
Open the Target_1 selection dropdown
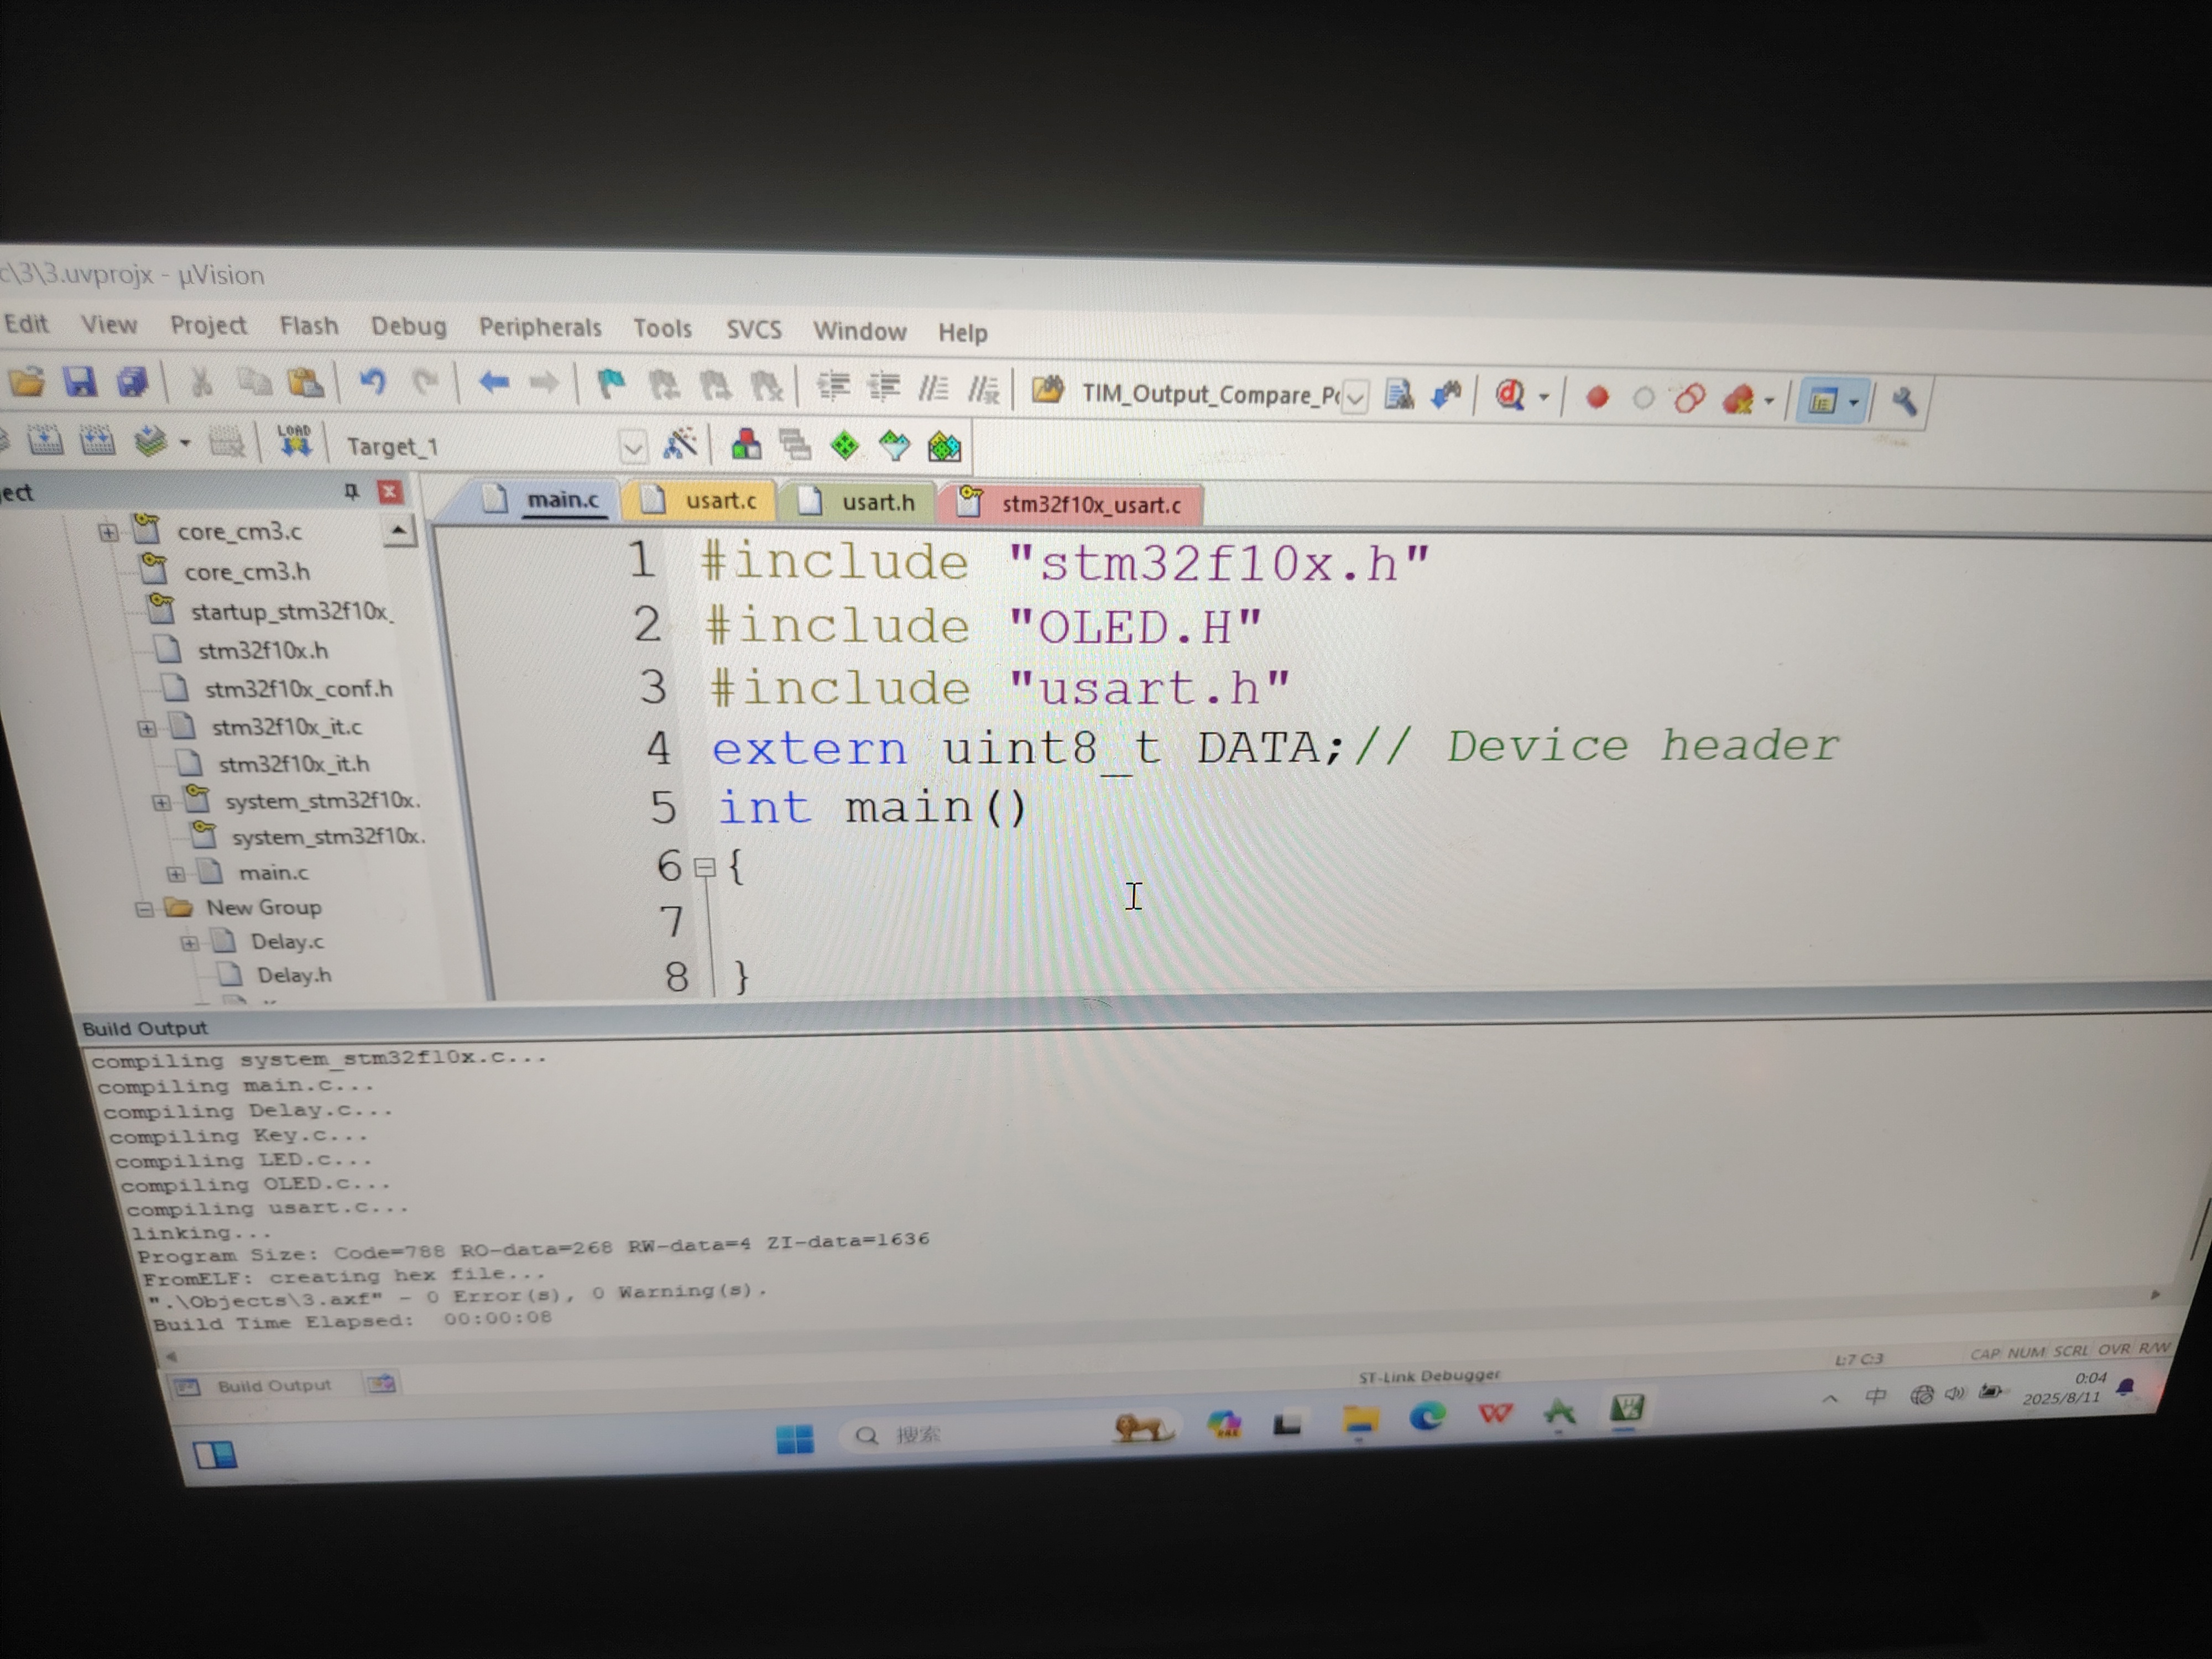(632, 447)
